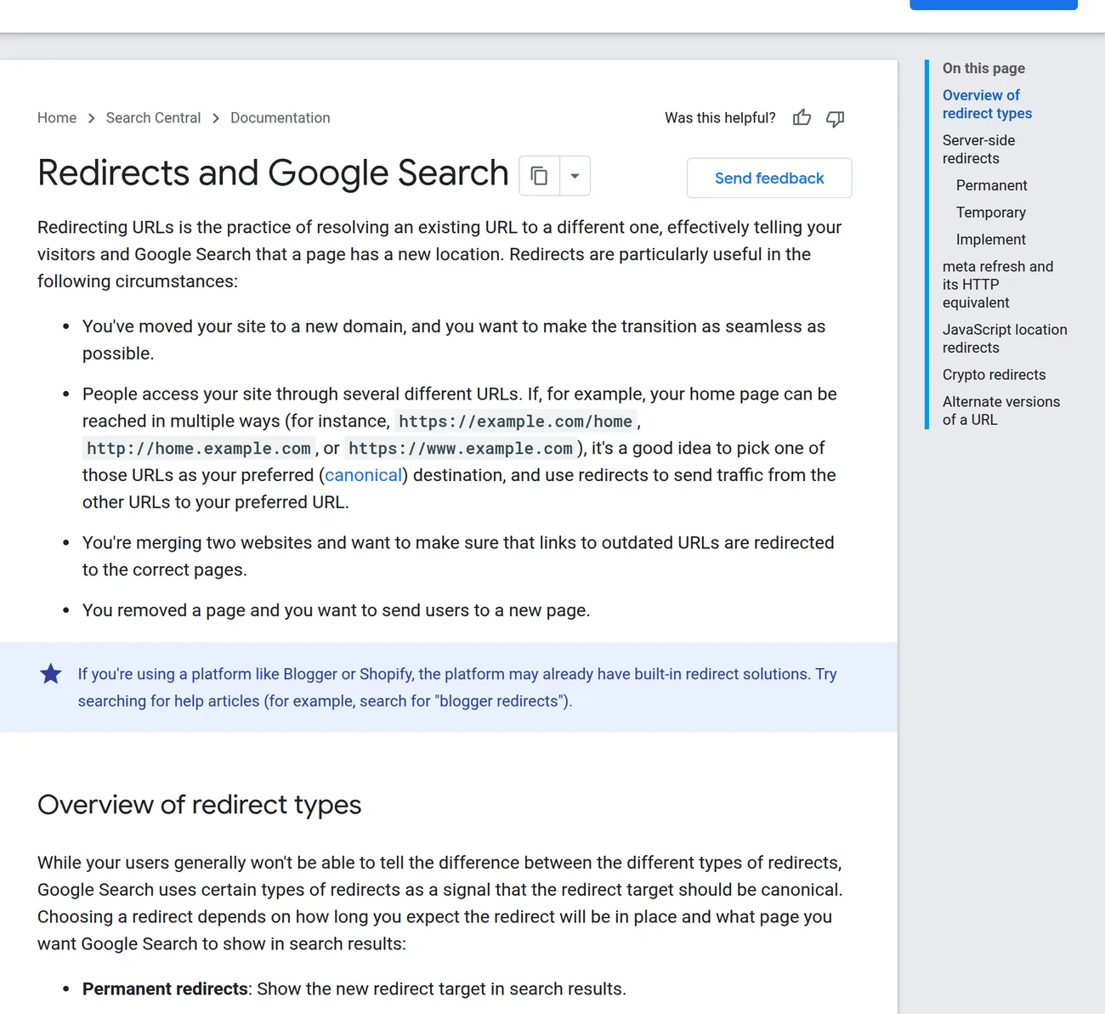Open the dropdown arrow beside copy icon
1105x1014 pixels.
575,176
